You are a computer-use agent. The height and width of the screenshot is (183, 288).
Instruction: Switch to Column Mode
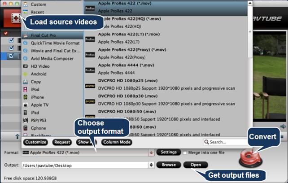[117, 142]
